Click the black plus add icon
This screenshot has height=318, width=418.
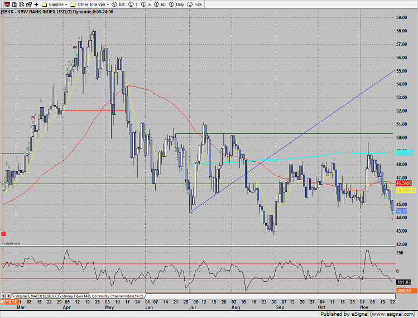[36, 4]
